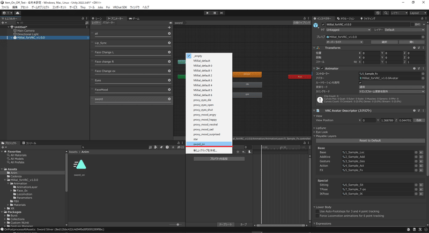The height and width of the screenshot is (233, 429).
Task: Open the Layout dropdown in the toolbar
Action: (418, 13)
